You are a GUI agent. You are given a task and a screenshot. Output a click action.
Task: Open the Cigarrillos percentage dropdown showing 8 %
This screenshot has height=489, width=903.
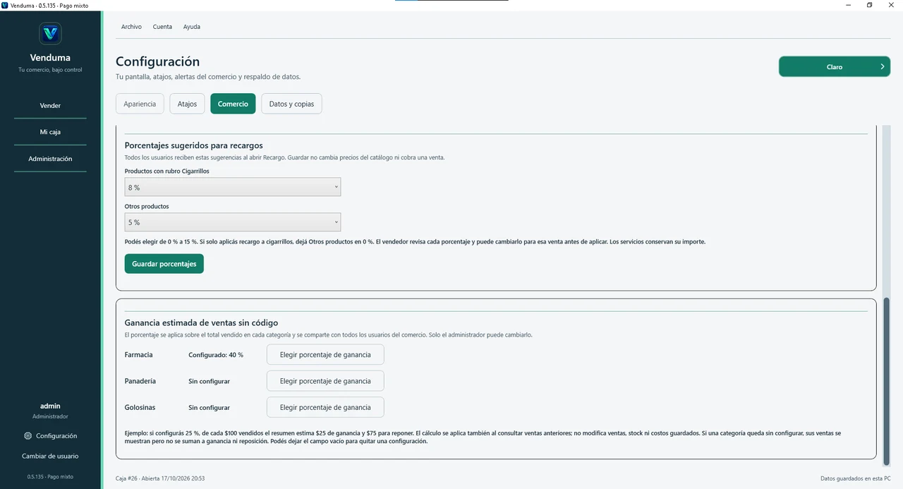click(x=232, y=187)
